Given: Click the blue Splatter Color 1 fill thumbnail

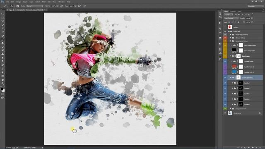Looking at the screenshot, I should point(234,72).
